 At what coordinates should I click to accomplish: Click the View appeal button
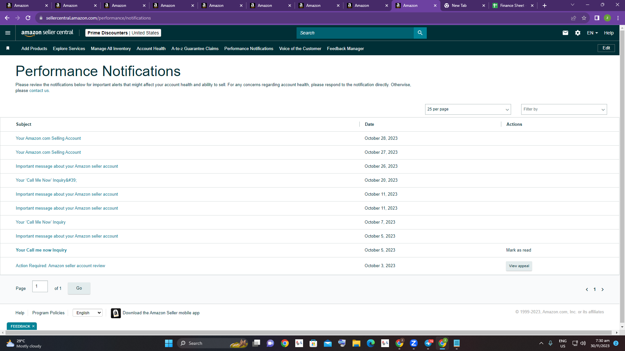tap(519, 266)
